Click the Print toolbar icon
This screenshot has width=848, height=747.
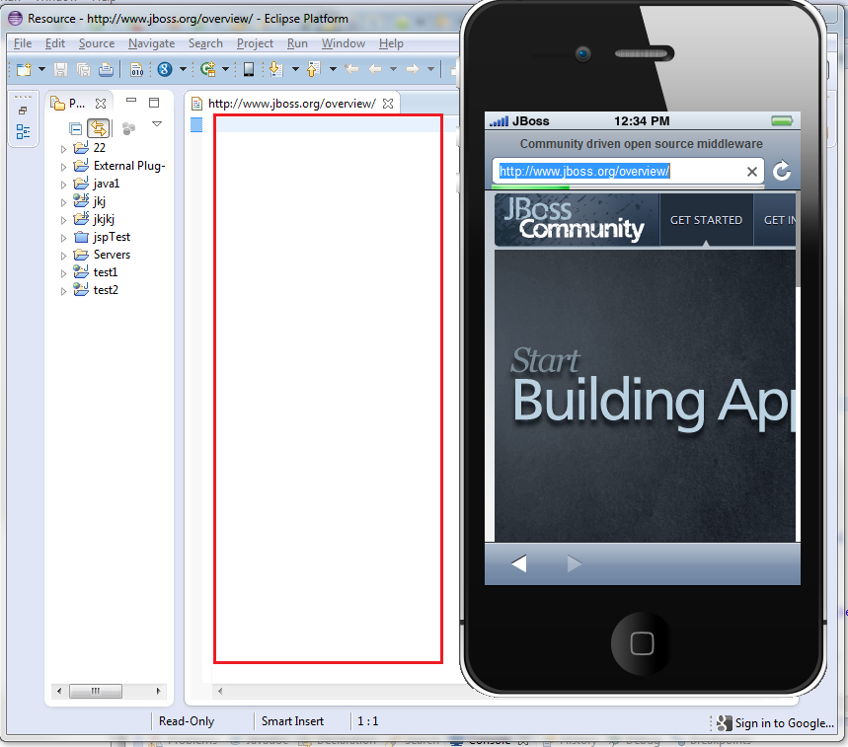click(106, 69)
